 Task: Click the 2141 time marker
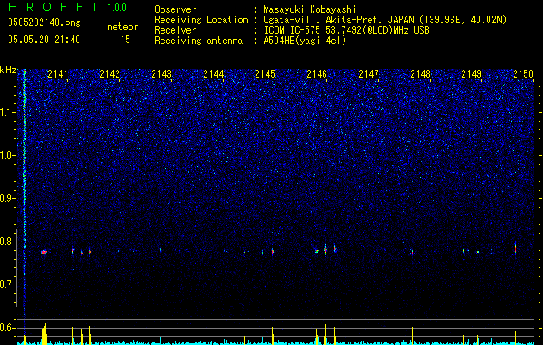[x=58, y=73]
